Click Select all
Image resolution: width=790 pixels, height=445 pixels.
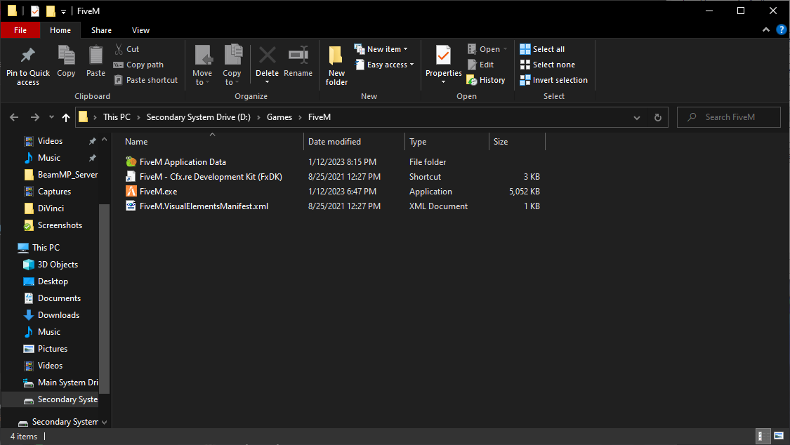point(542,49)
